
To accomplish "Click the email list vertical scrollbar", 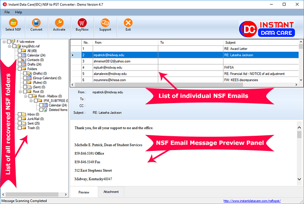I will [301, 61].
